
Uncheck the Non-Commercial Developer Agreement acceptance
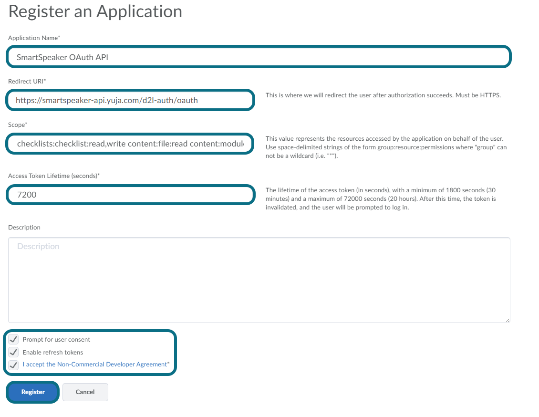13,365
